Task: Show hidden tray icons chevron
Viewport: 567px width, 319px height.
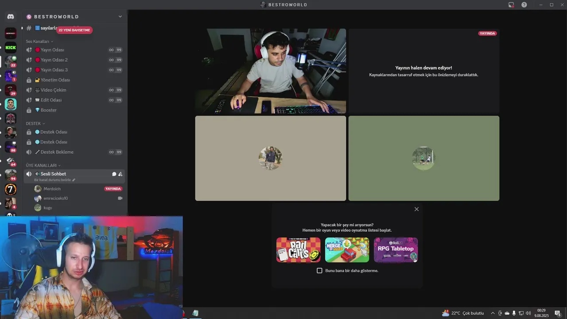Action: (493, 313)
